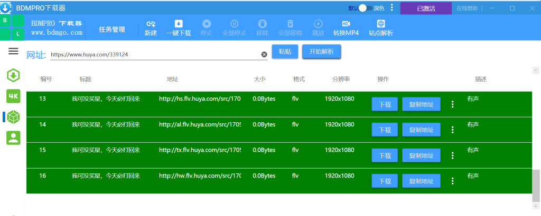The image size is (541, 216).
Task: Open the user account sidebar icon
Action: click(x=13, y=138)
